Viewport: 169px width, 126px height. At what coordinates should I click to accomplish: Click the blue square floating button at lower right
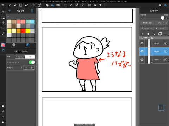click(161, 108)
